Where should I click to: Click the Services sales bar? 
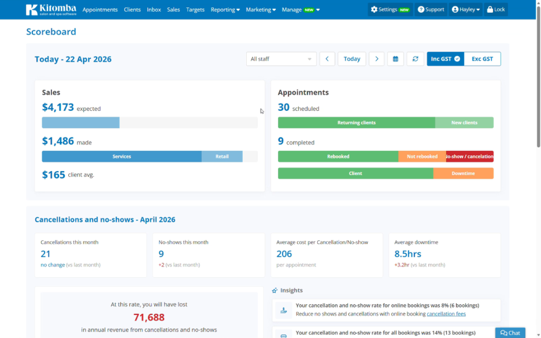point(122,157)
